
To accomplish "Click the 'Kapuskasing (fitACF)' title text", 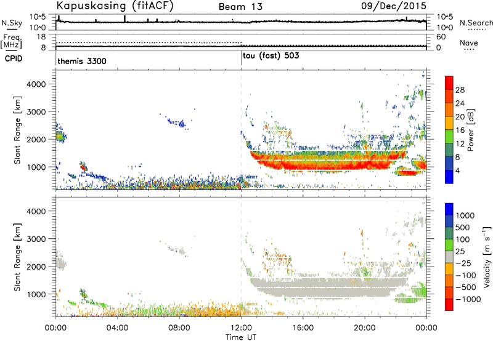I will point(115,6).
